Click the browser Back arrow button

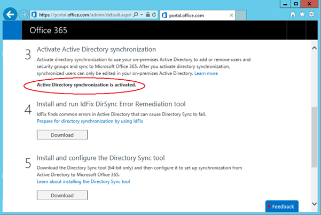[x=9, y=14]
